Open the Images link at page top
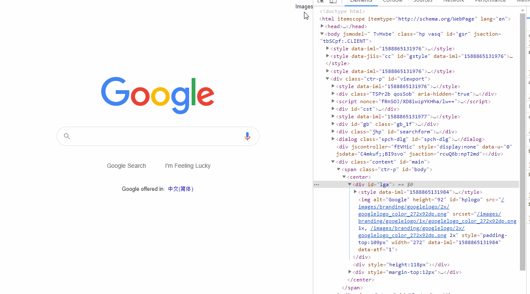530x294 pixels. click(x=304, y=6)
